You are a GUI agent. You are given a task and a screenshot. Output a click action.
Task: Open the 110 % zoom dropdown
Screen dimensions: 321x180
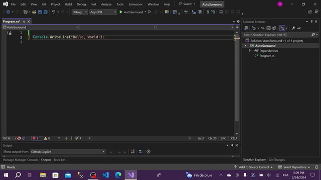coord(9,138)
